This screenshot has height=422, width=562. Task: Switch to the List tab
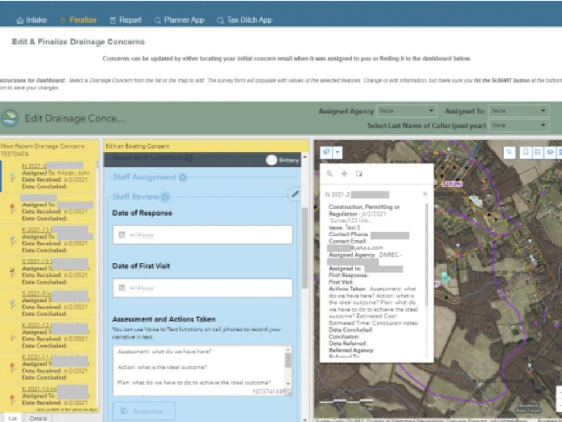12,419
